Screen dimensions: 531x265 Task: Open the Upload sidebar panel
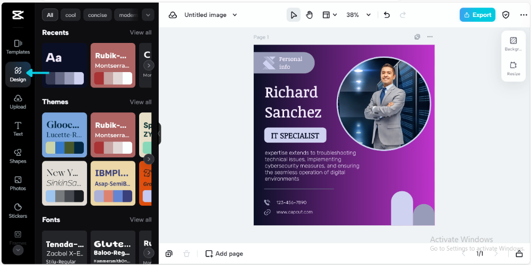18,102
